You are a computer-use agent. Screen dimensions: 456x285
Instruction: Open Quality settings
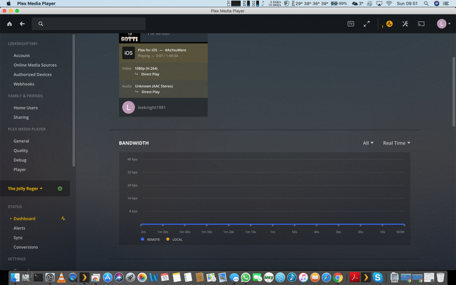21,150
